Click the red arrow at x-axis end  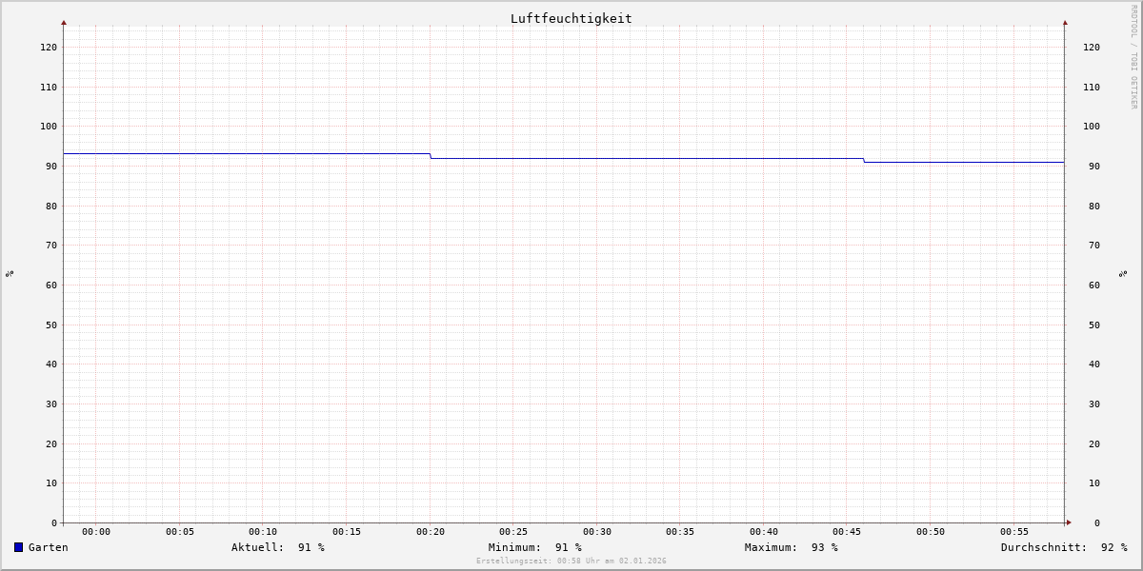(1069, 522)
